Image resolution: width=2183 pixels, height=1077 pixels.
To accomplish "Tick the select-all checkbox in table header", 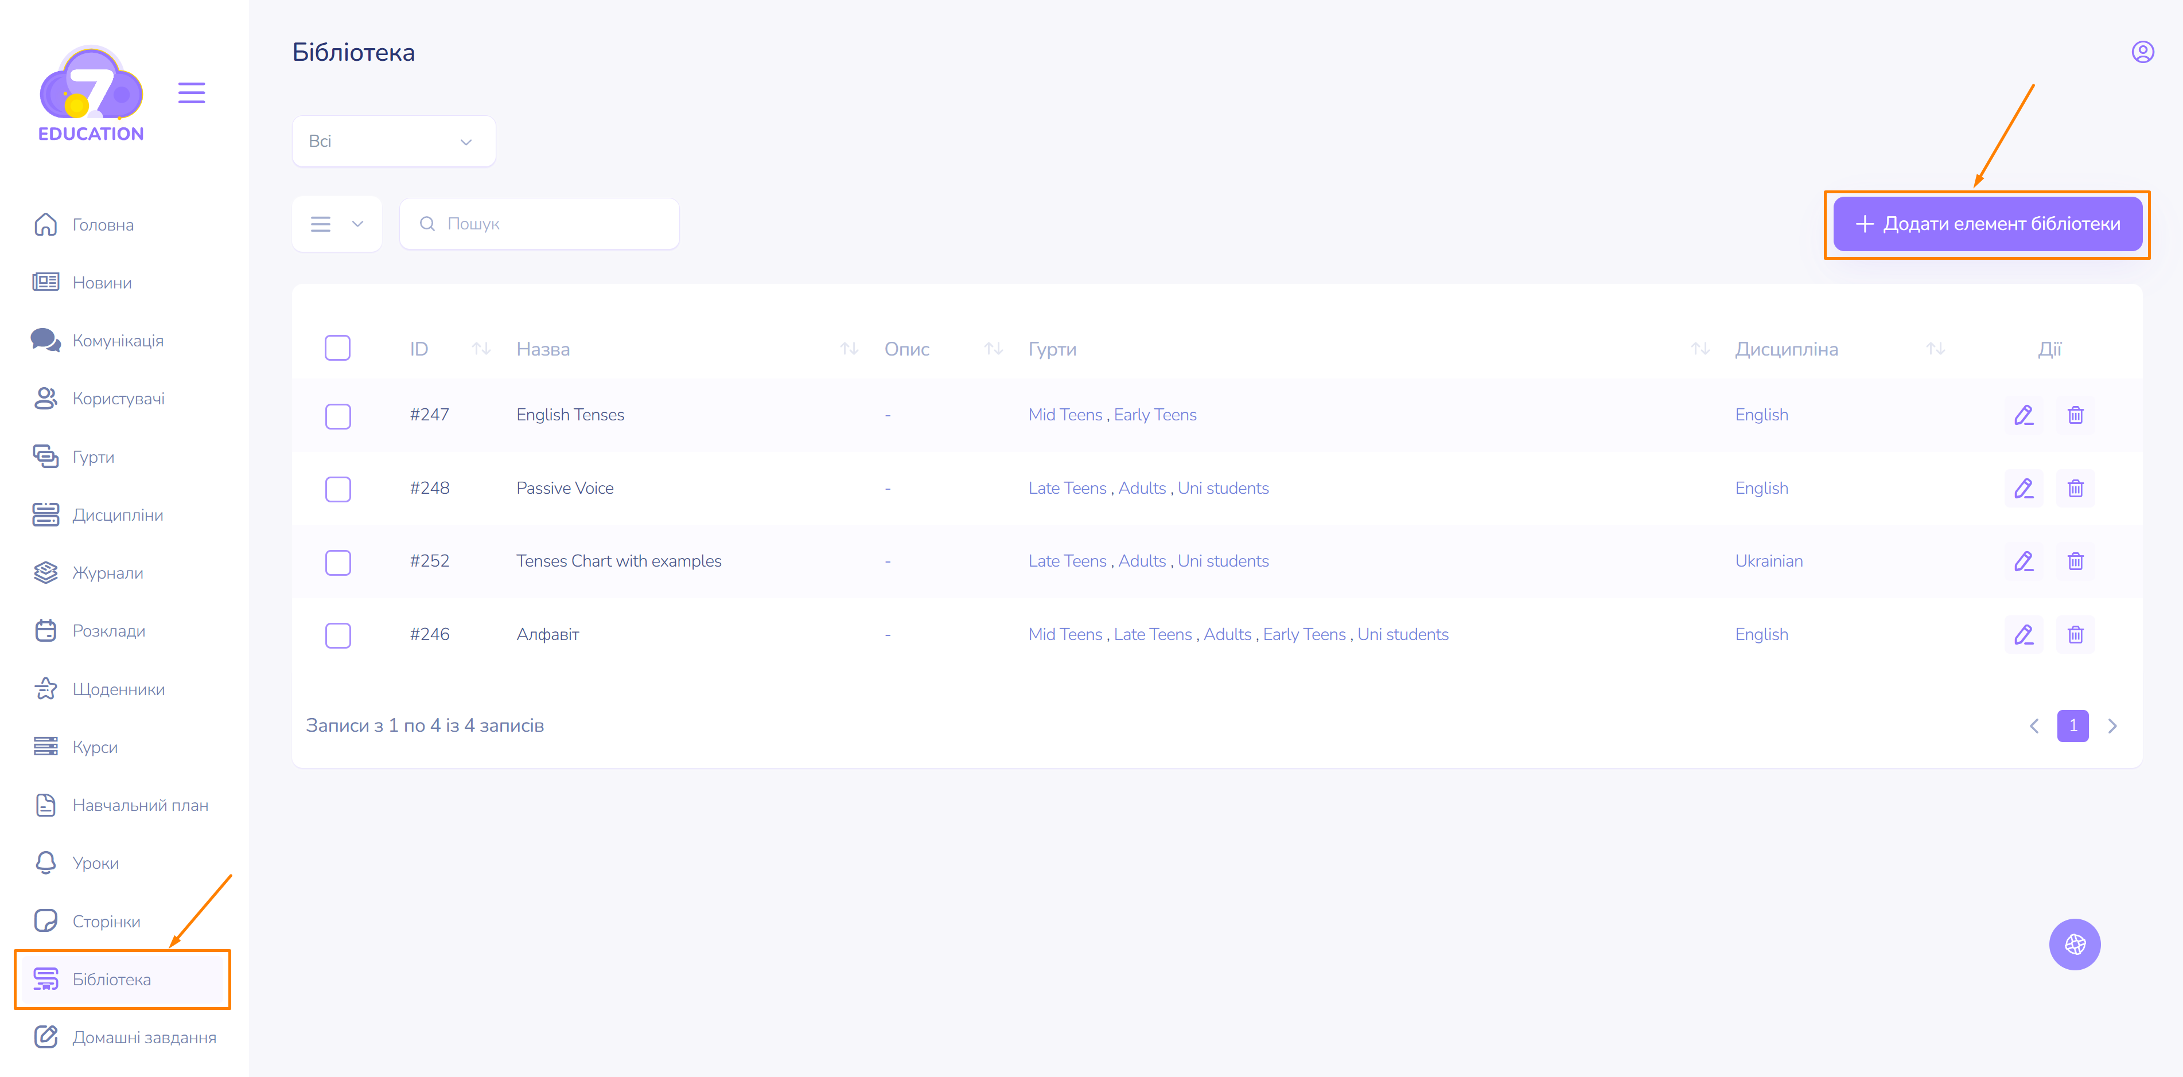I will tap(337, 348).
